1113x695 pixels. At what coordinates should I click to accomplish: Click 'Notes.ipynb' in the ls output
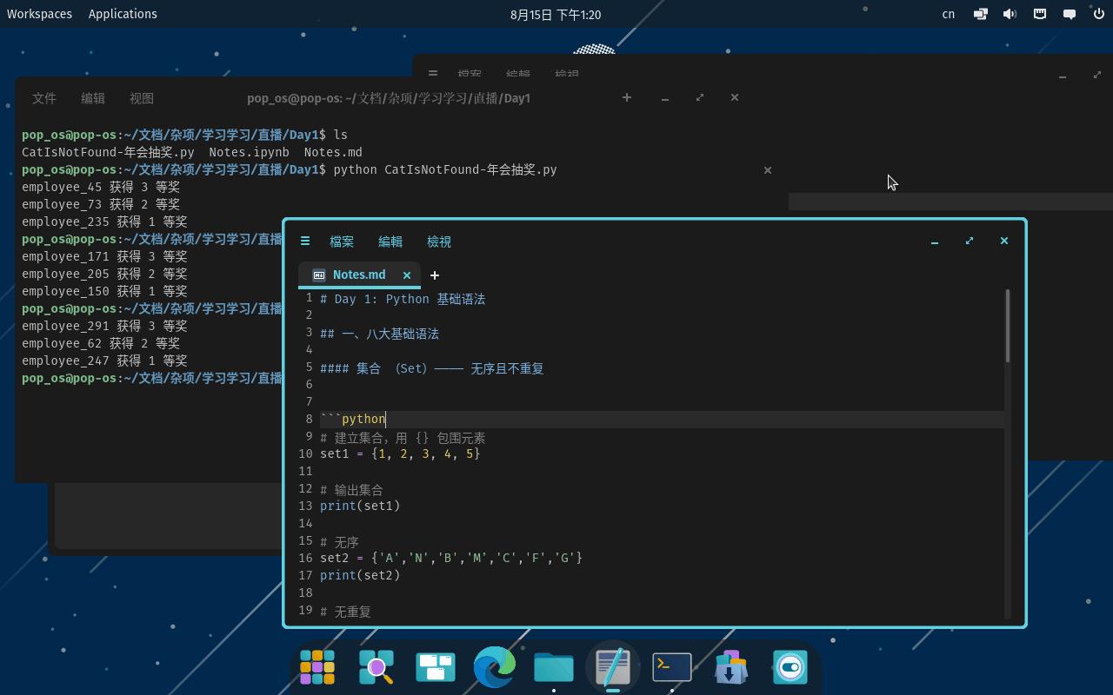pos(249,152)
